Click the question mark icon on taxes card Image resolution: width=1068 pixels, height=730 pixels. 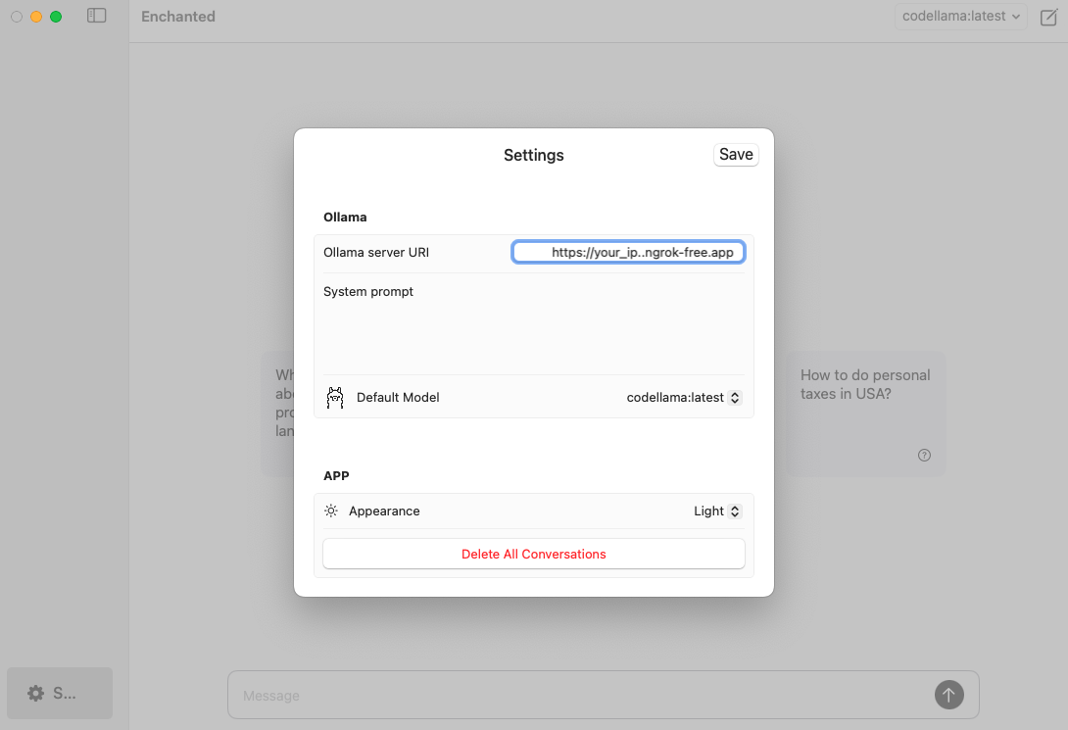924,455
